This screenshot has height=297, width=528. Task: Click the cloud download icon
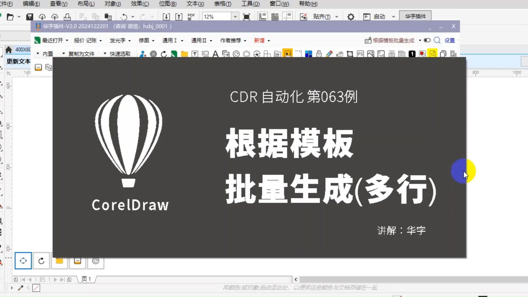click(x=42, y=17)
